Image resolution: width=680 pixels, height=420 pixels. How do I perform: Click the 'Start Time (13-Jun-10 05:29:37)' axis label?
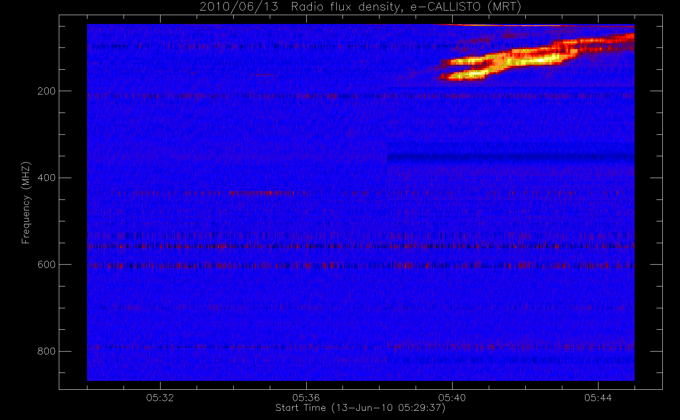[360, 408]
